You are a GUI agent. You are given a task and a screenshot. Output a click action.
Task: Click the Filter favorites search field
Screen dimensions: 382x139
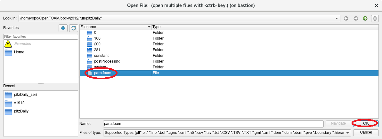click(x=40, y=37)
